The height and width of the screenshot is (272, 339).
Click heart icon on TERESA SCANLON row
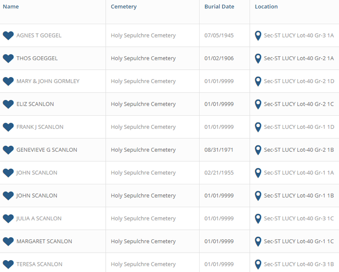coord(8,264)
